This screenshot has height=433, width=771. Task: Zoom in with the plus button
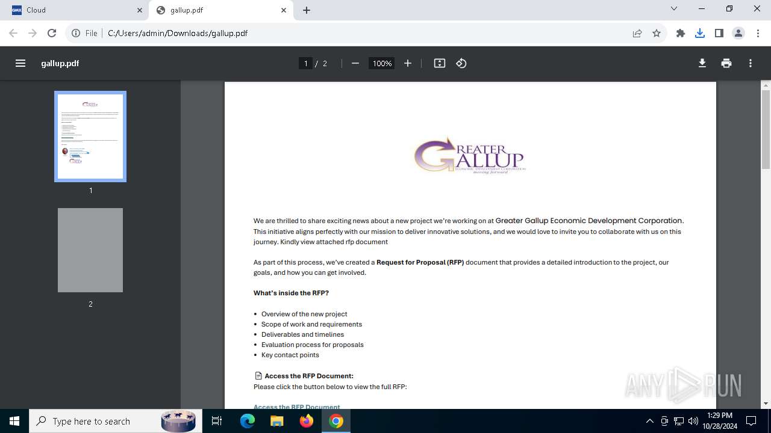pos(408,63)
